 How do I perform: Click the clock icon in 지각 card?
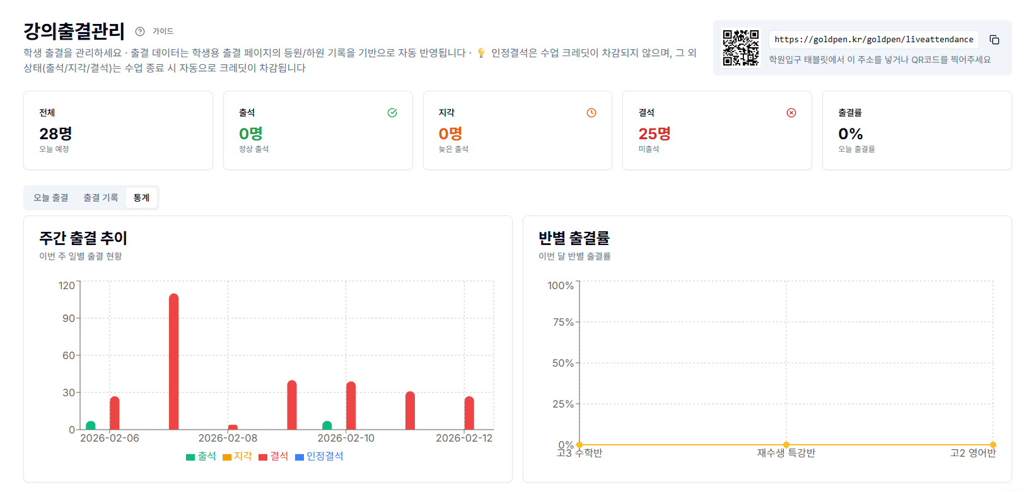[x=591, y=113]
